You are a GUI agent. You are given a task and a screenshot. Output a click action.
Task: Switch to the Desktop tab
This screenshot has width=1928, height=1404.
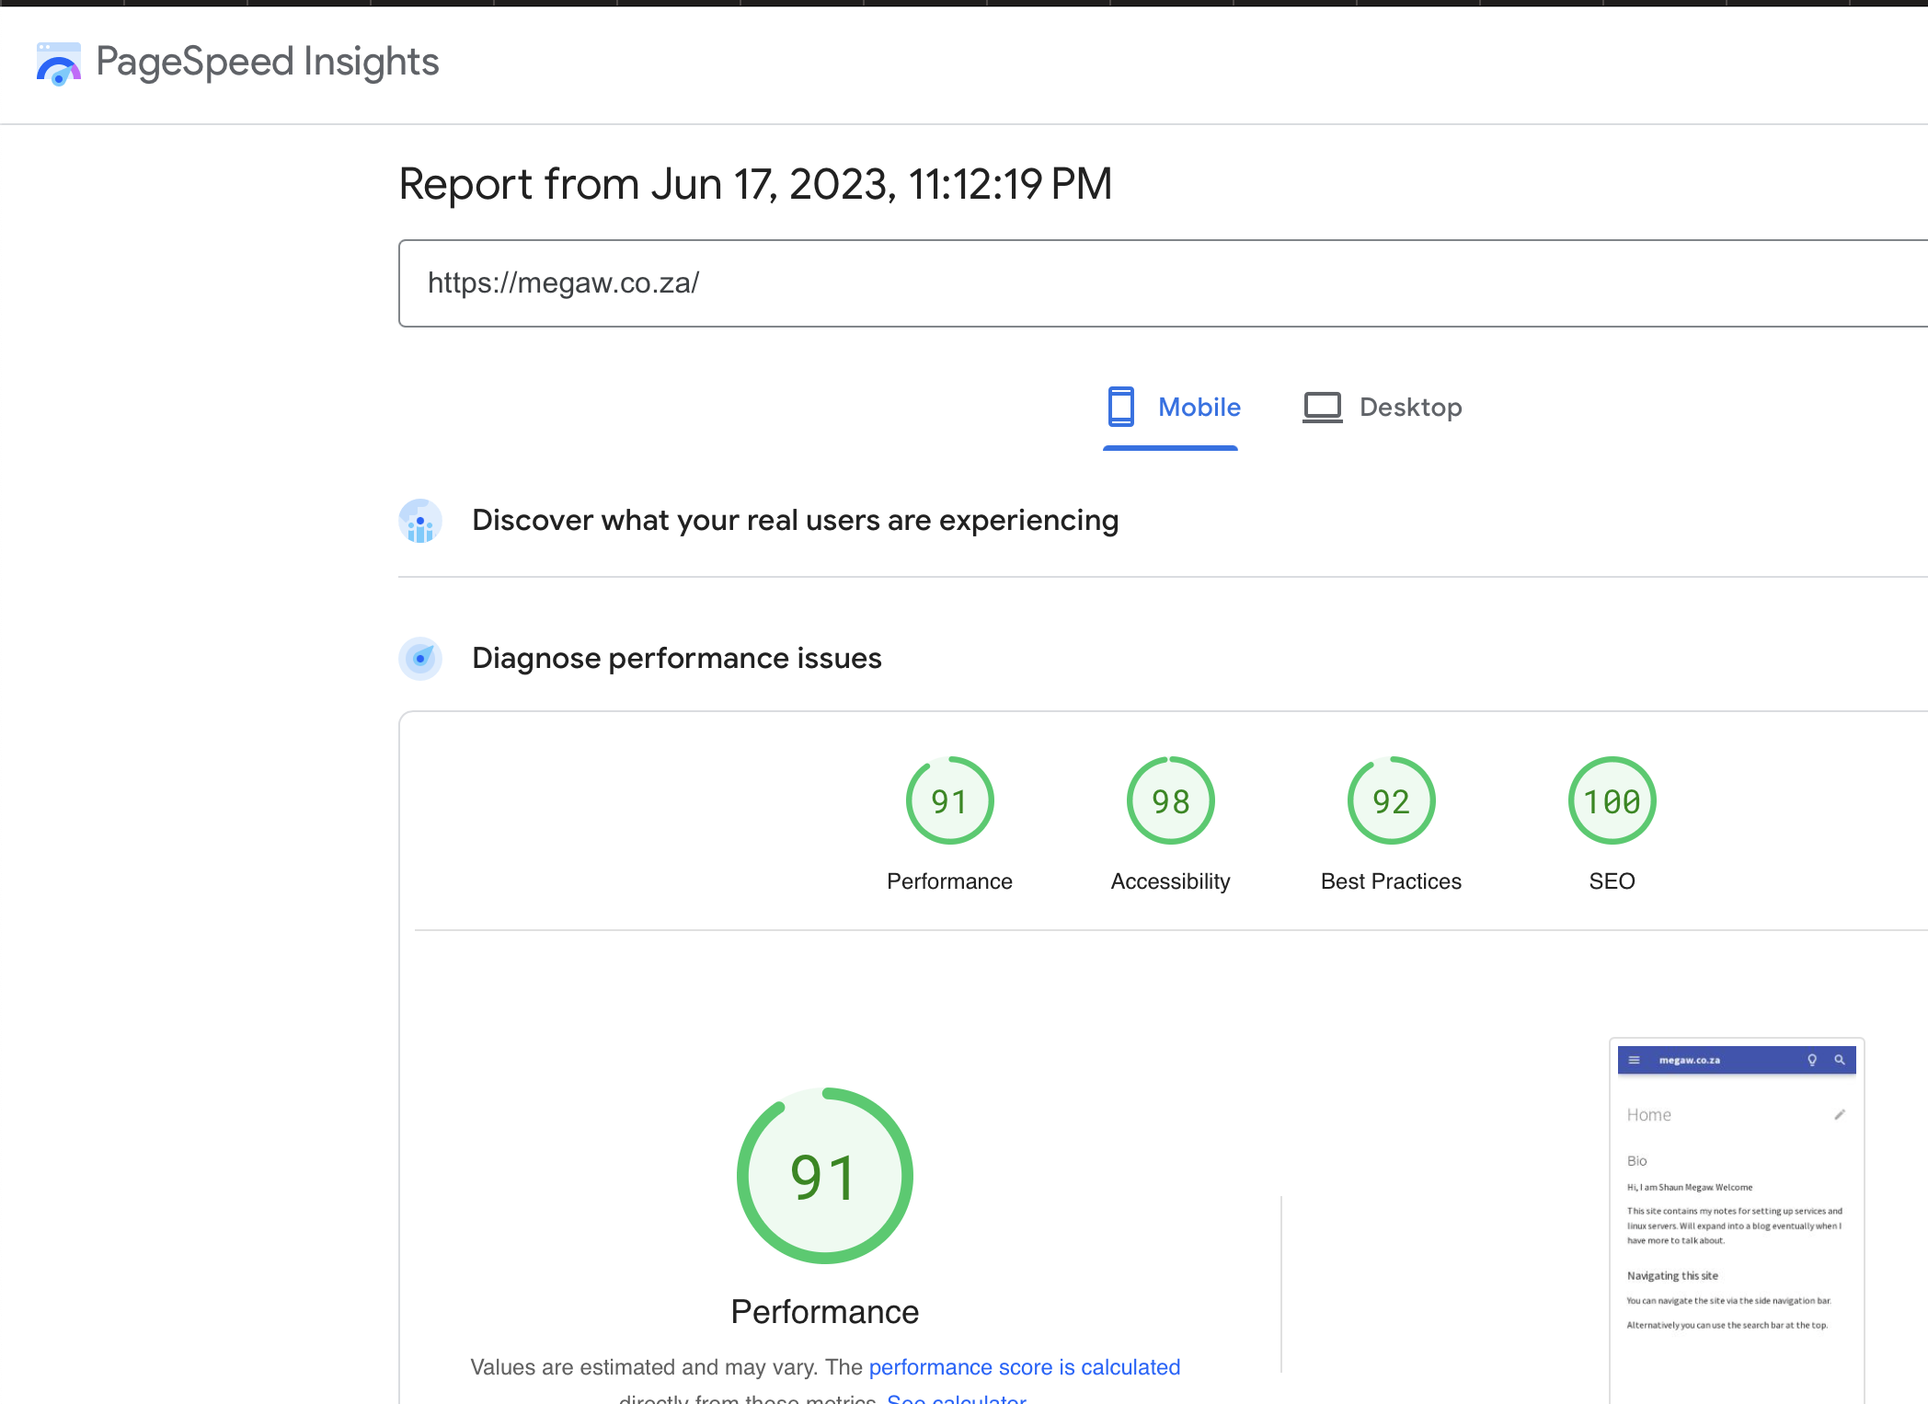point(1383,408)
